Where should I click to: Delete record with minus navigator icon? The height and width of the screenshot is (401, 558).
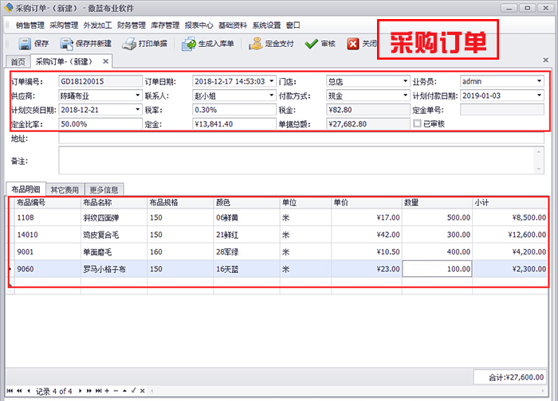tap(115, 391)
